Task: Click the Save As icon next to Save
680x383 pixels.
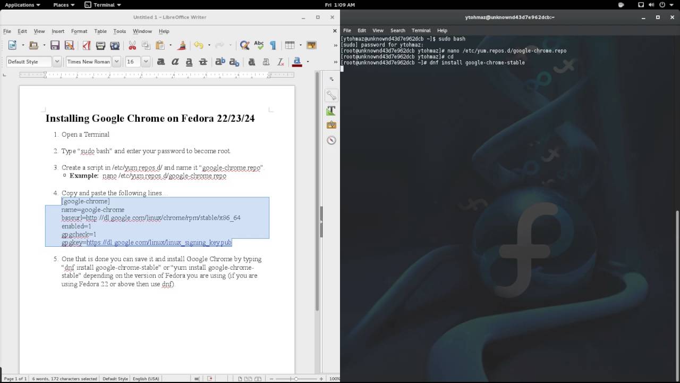Action: click(69, 46)
